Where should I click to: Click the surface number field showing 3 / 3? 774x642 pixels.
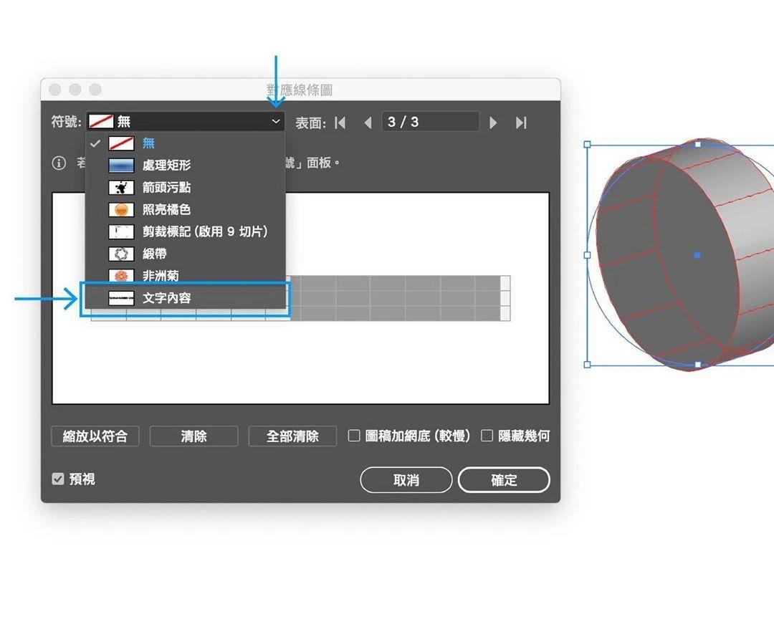[430, 122]
